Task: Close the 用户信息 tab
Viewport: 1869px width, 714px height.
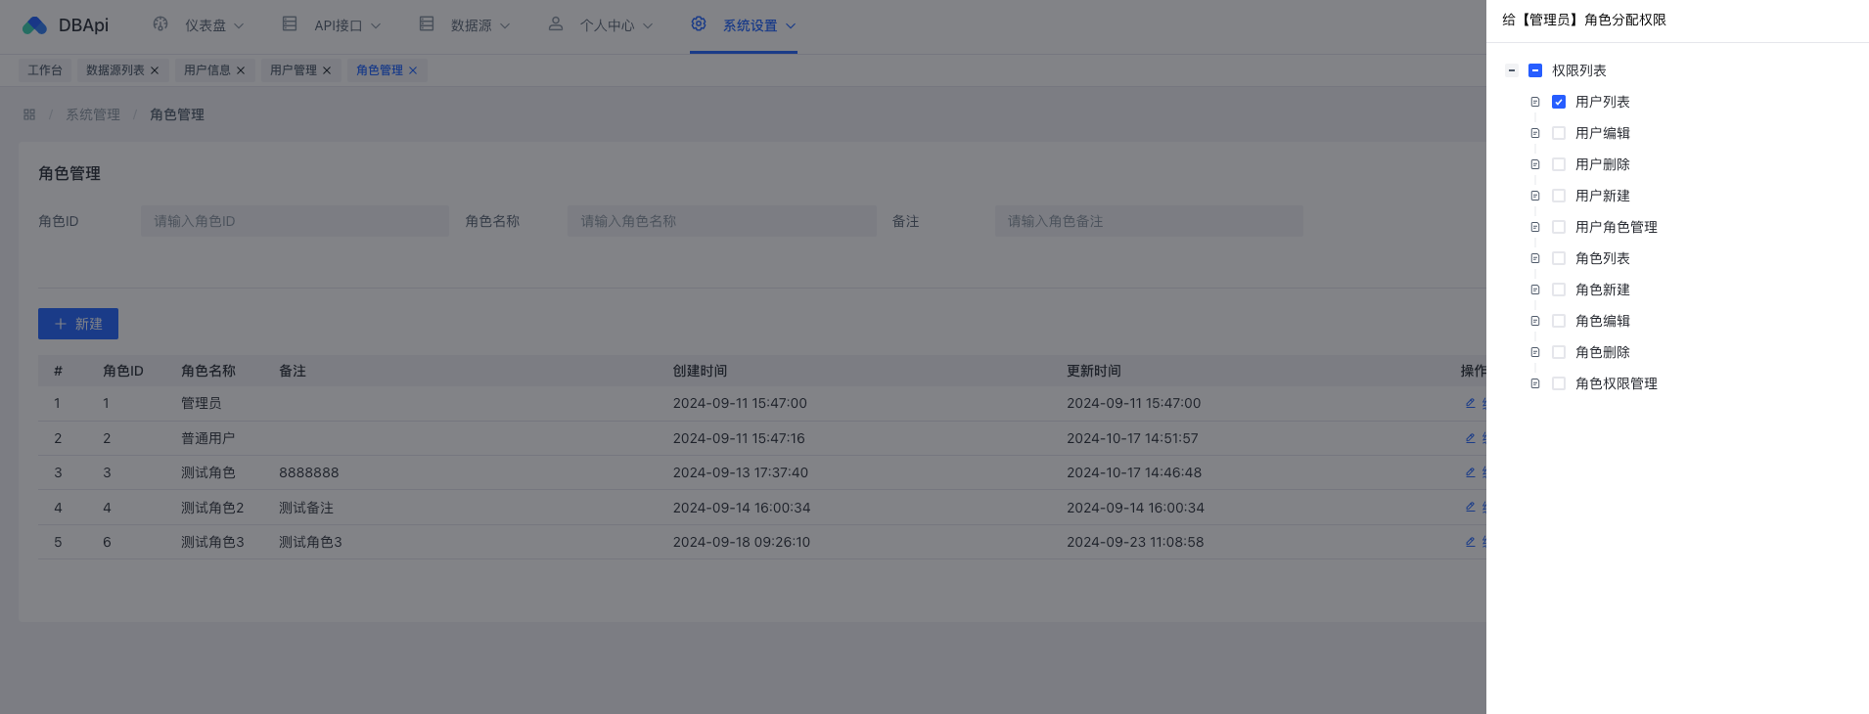Action: click(241, 70)
